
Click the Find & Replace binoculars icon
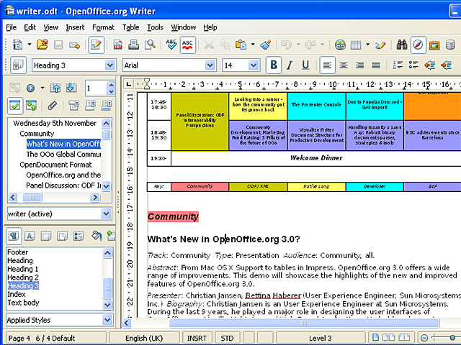(x=399, y=45)
